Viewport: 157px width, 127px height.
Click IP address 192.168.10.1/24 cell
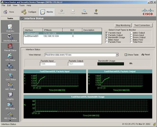(51, 36)
